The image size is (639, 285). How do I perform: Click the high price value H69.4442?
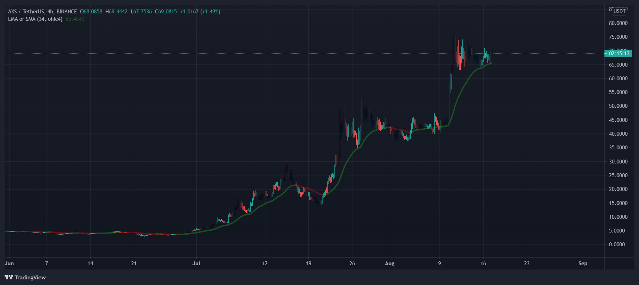click(x=116, y=12)
